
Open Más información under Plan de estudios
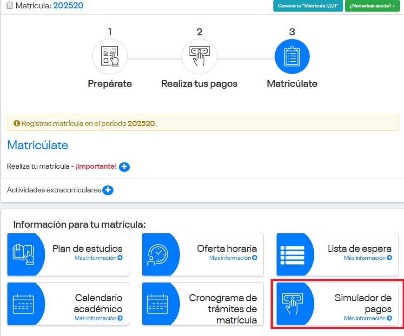click(98, 258)
